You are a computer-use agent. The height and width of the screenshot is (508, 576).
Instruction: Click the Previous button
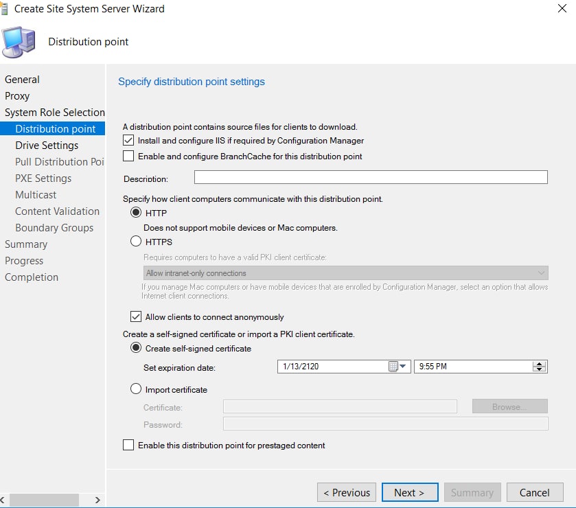(347, 492)
